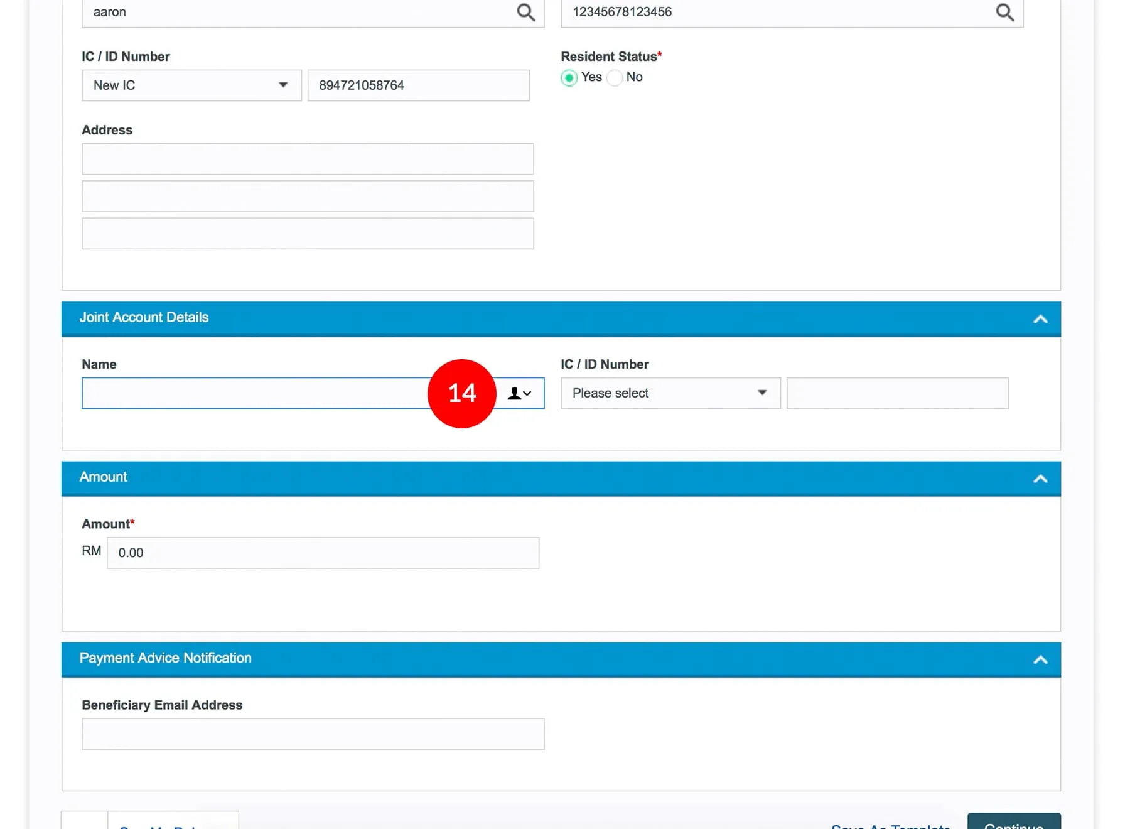Click the Beneficiary Email Address field
Screen dimensions: 1130x829
click(x=313, y=734)
